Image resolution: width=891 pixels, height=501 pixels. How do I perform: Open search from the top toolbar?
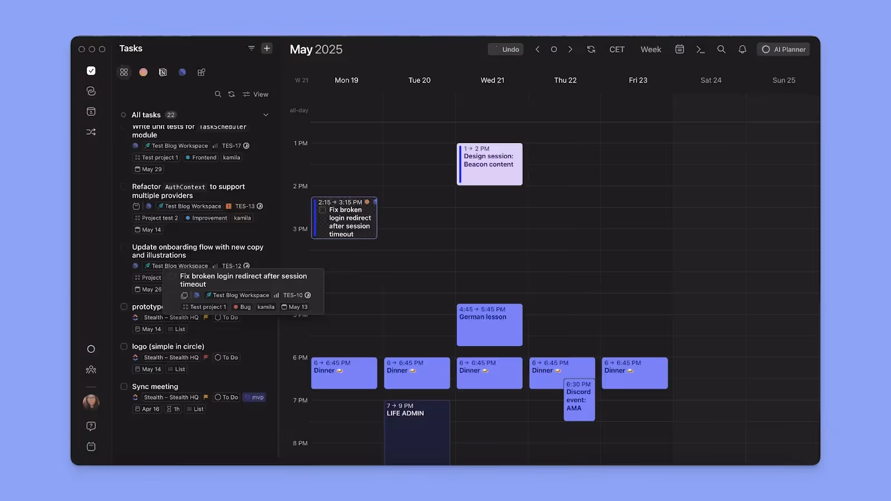click(x=721, y=49)
